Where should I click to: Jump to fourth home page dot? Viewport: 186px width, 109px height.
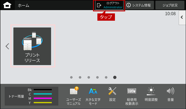pyautogui.click(x=97, y=77)
